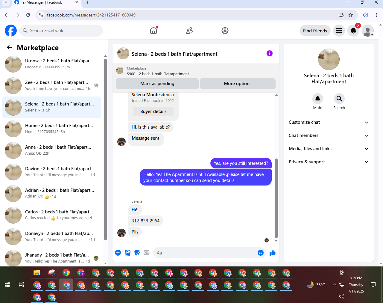
Task: Mute the Selena conversation
Action: point(318,99)
